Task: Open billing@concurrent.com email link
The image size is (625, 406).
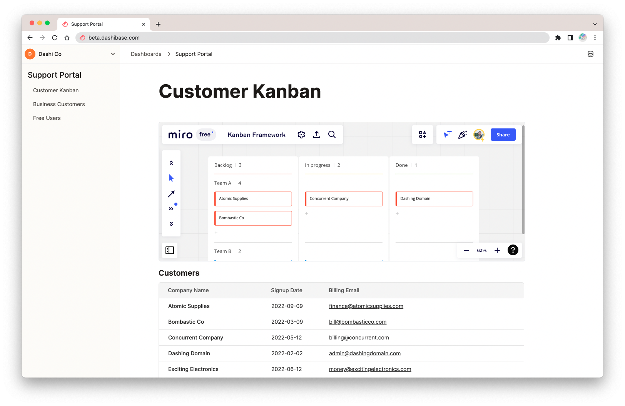Action: [x=359, y=338]
